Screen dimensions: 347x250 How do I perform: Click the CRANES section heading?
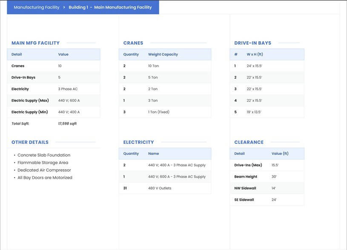(x=133, y=43)
